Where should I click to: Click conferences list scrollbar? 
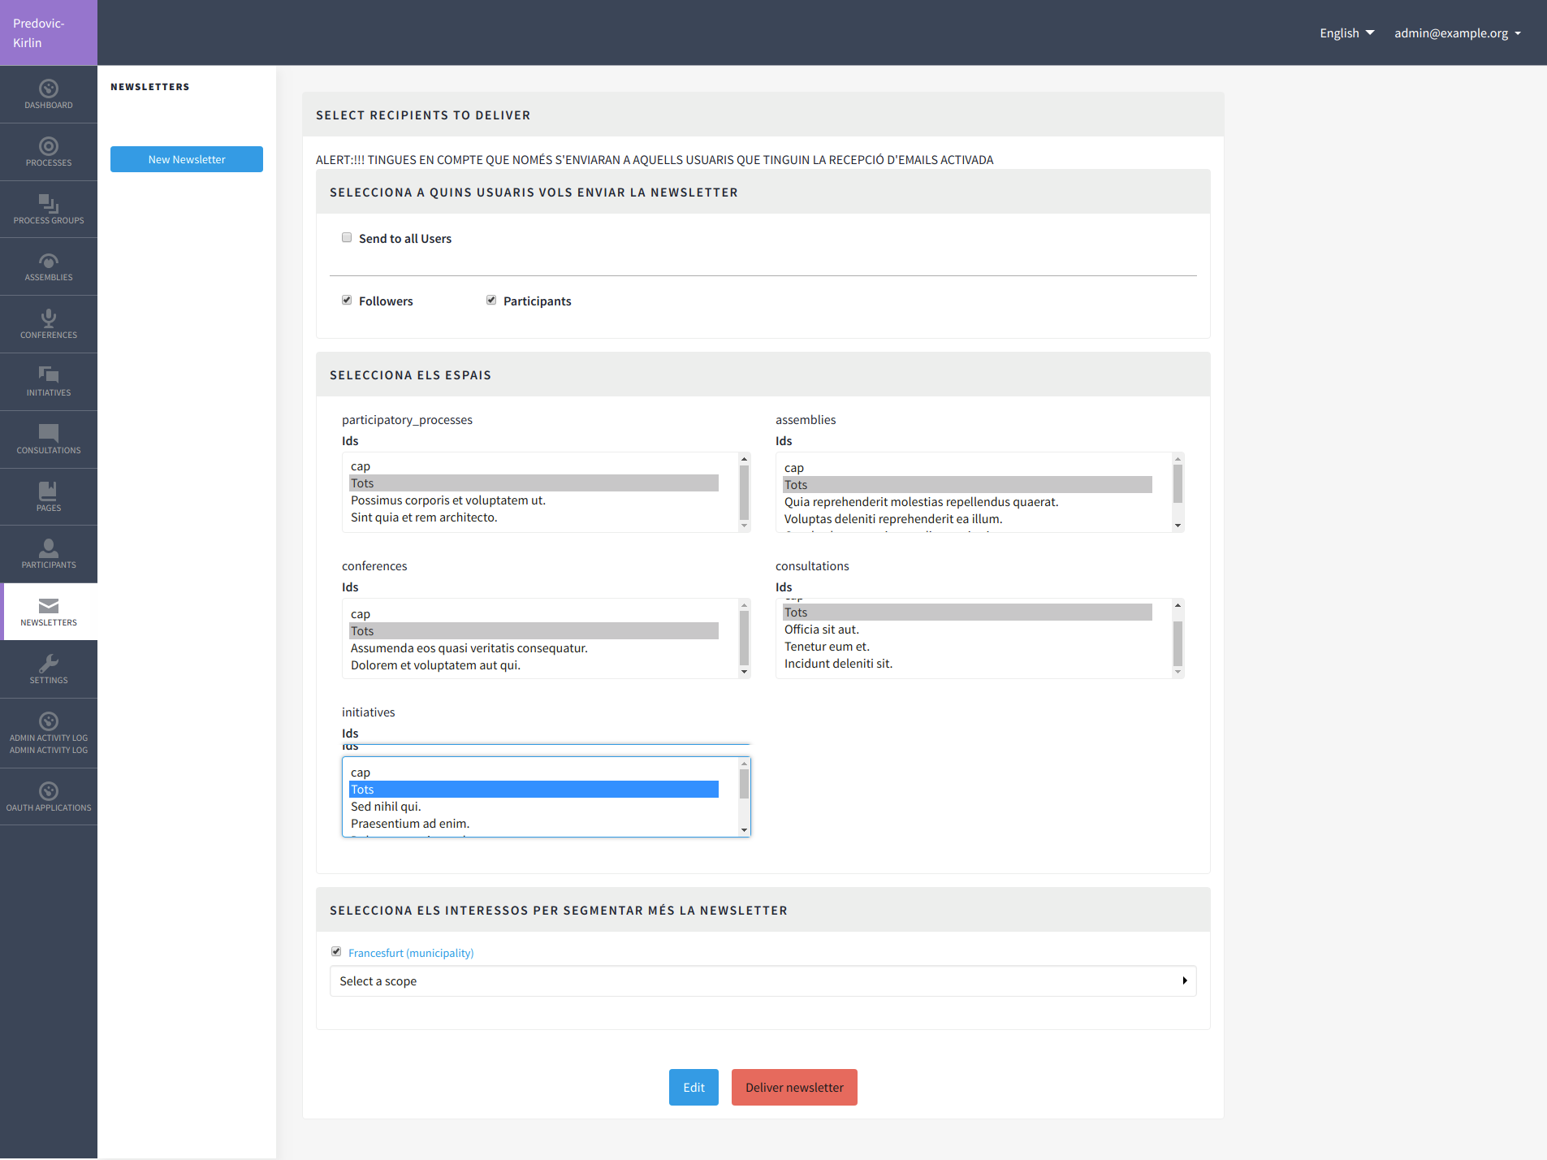[x=744, y=638]
